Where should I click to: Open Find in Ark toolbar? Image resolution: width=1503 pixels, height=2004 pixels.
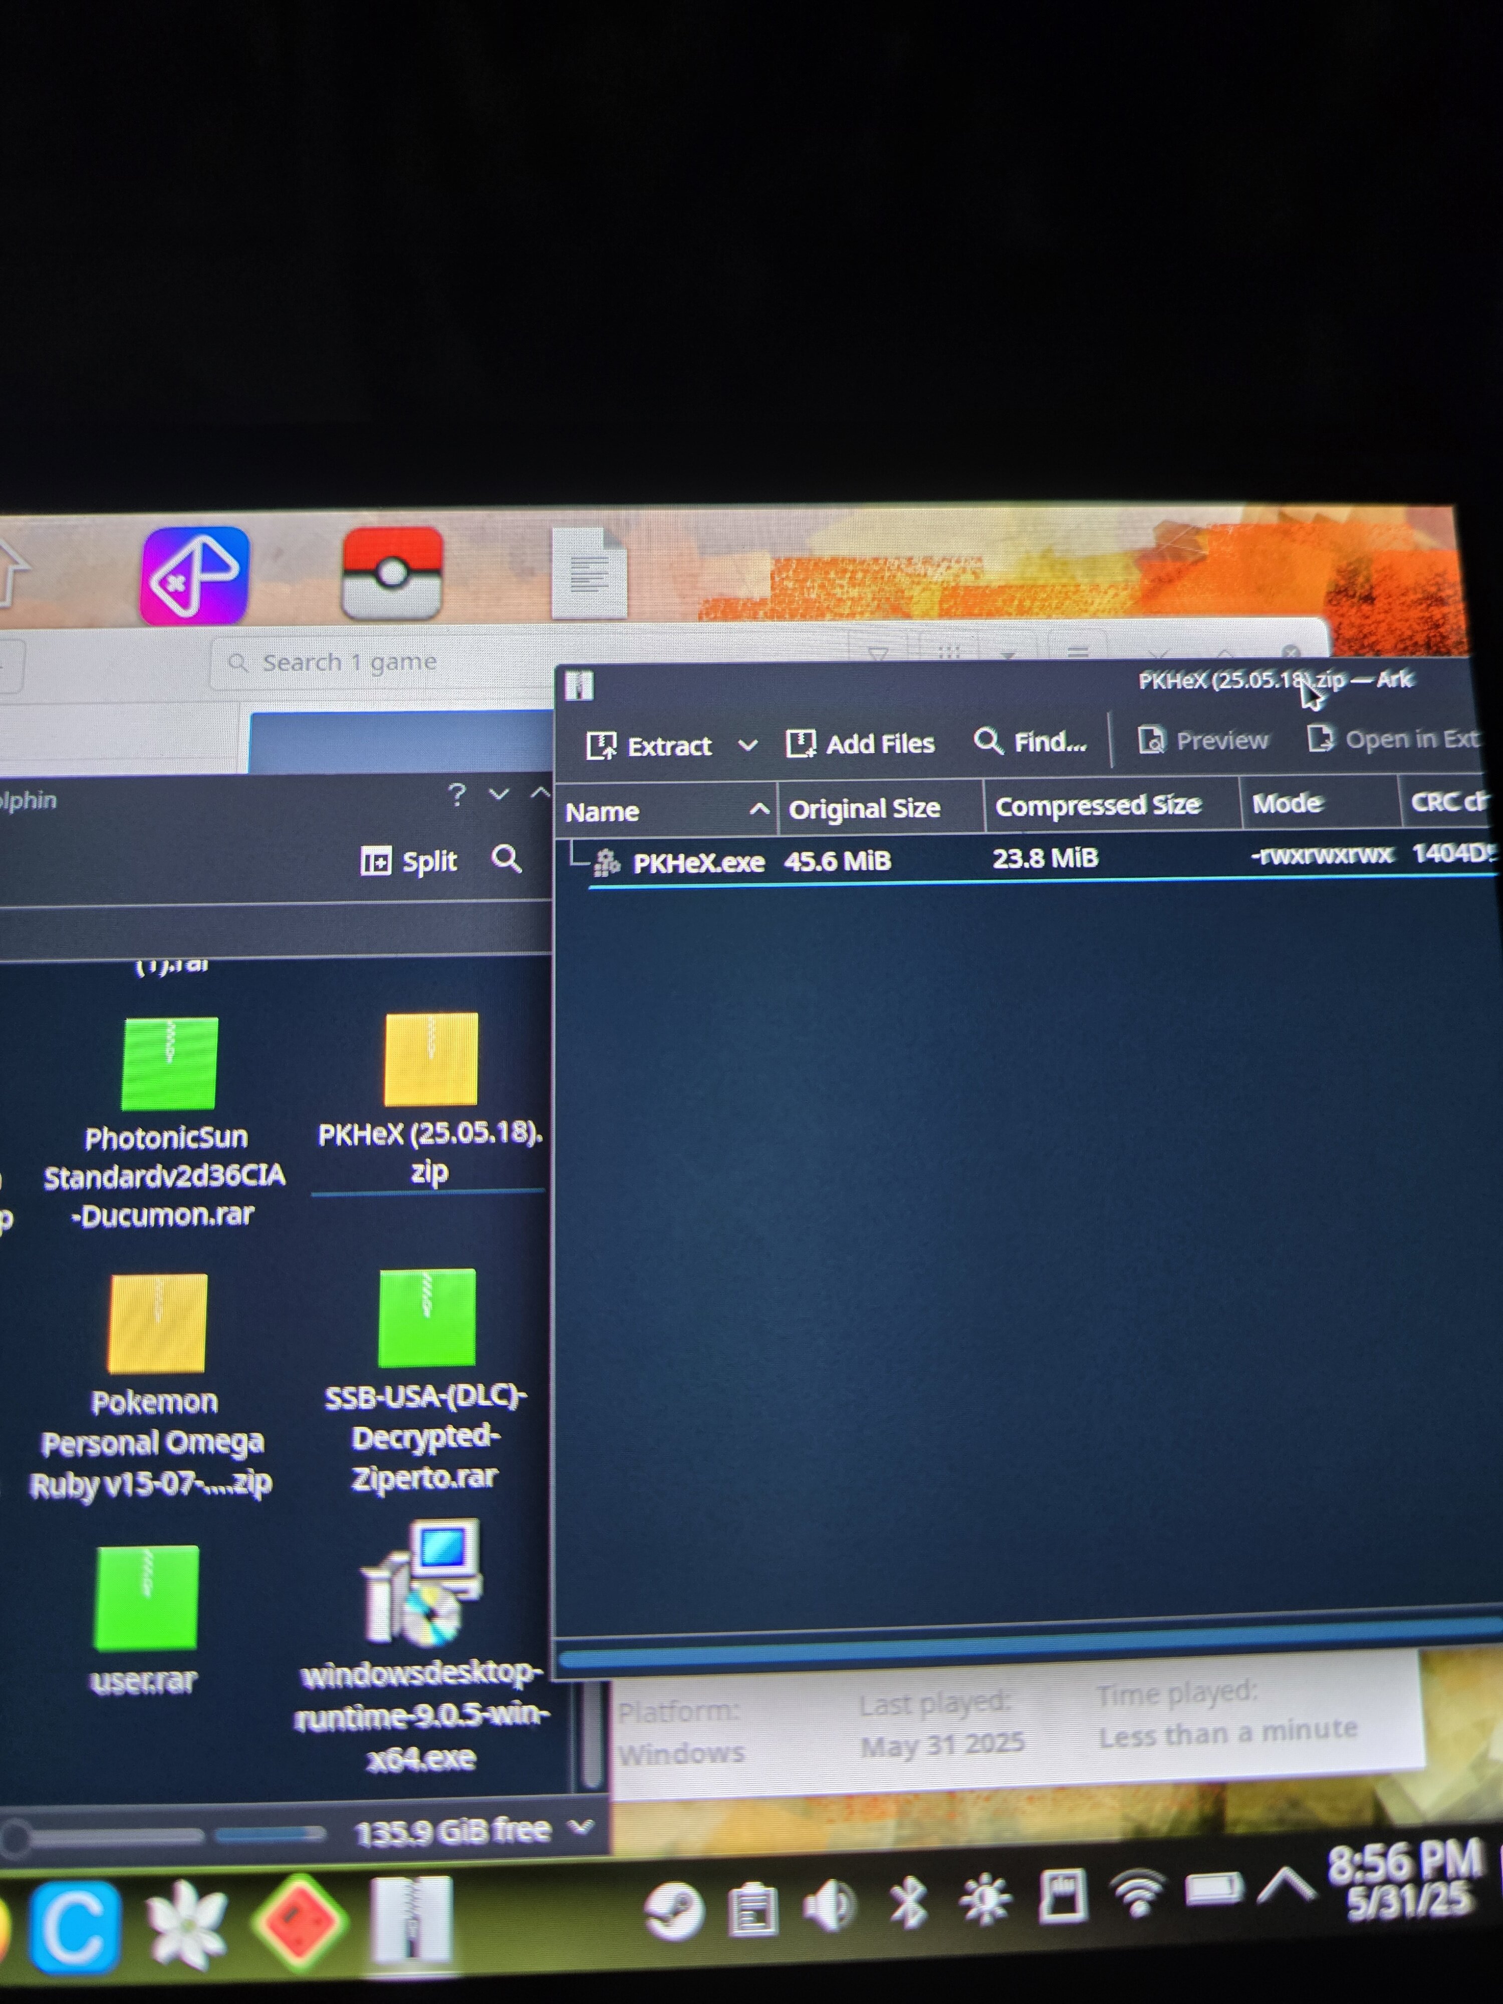coord(1030,742)
